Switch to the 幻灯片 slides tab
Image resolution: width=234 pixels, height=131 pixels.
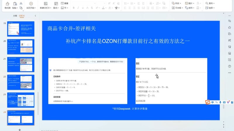(22, 16)
